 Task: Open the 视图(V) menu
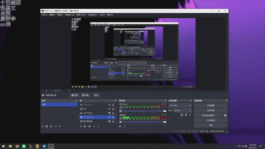click(x=60, y=15)
